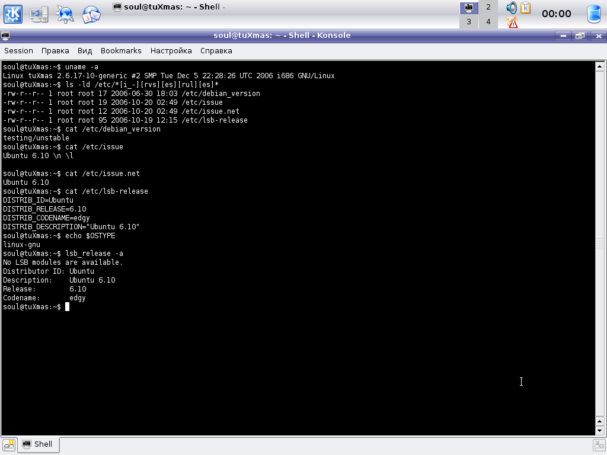This screenshot has height=455, width=607.
Task: Click the terminal scrollbar track
Action: point(599,243)
